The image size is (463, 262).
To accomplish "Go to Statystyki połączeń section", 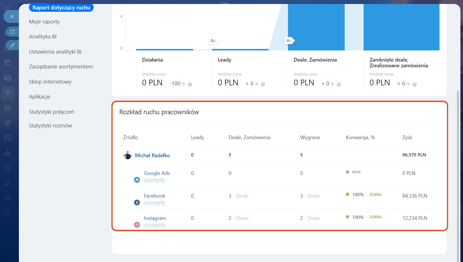I will coord(51,112).
